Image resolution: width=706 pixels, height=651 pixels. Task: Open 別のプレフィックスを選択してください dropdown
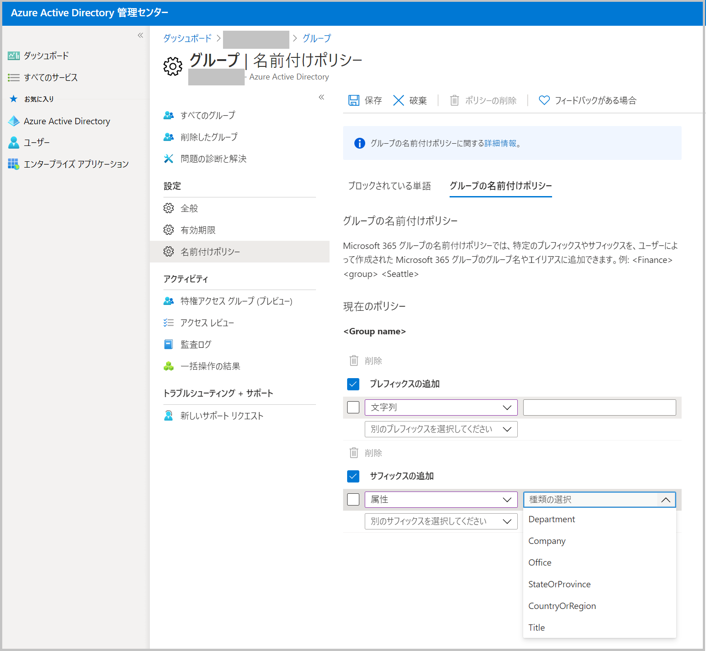click(441, 429)
